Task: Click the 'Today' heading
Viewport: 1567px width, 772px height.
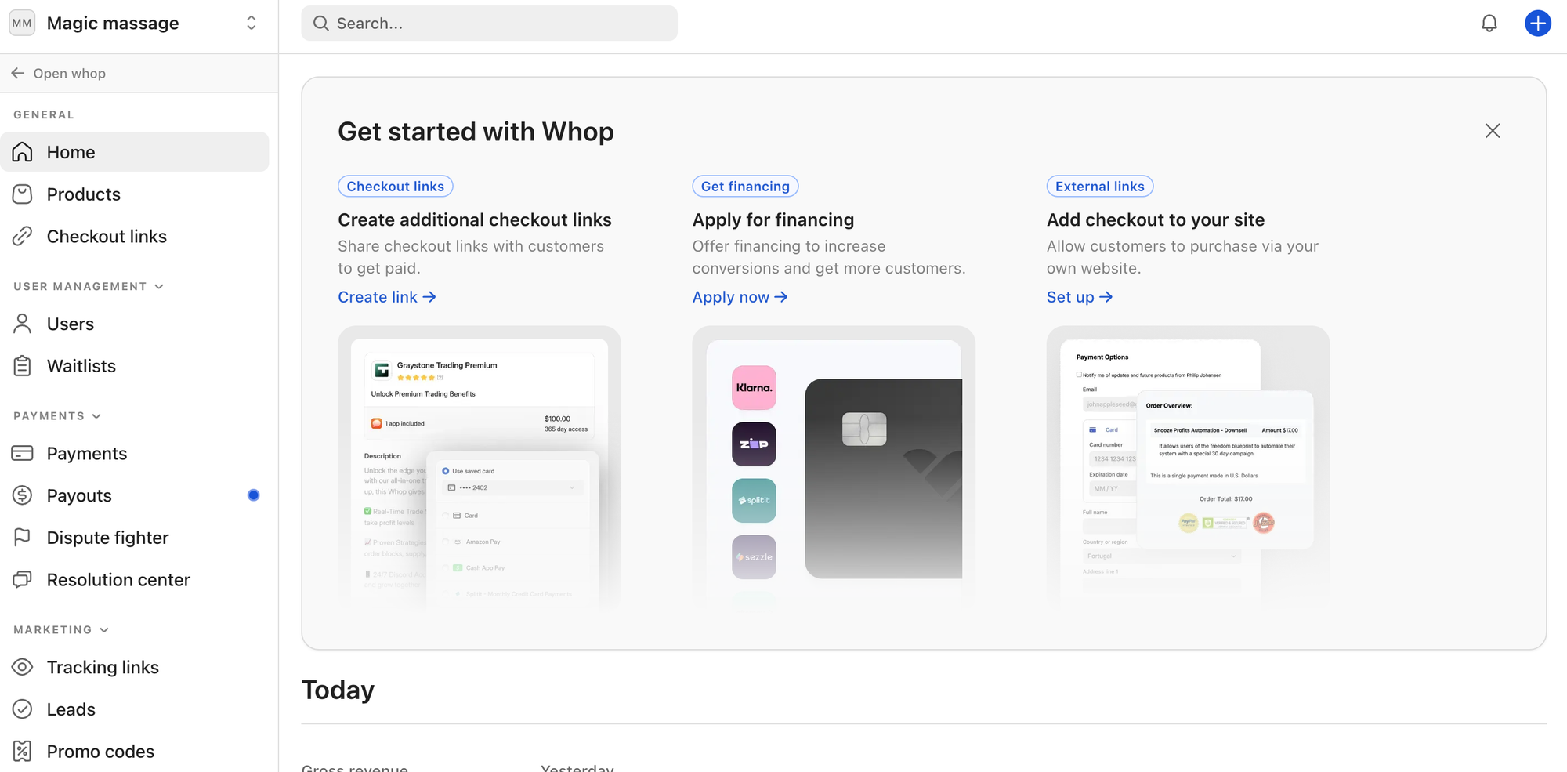Action: pos(338,690)
